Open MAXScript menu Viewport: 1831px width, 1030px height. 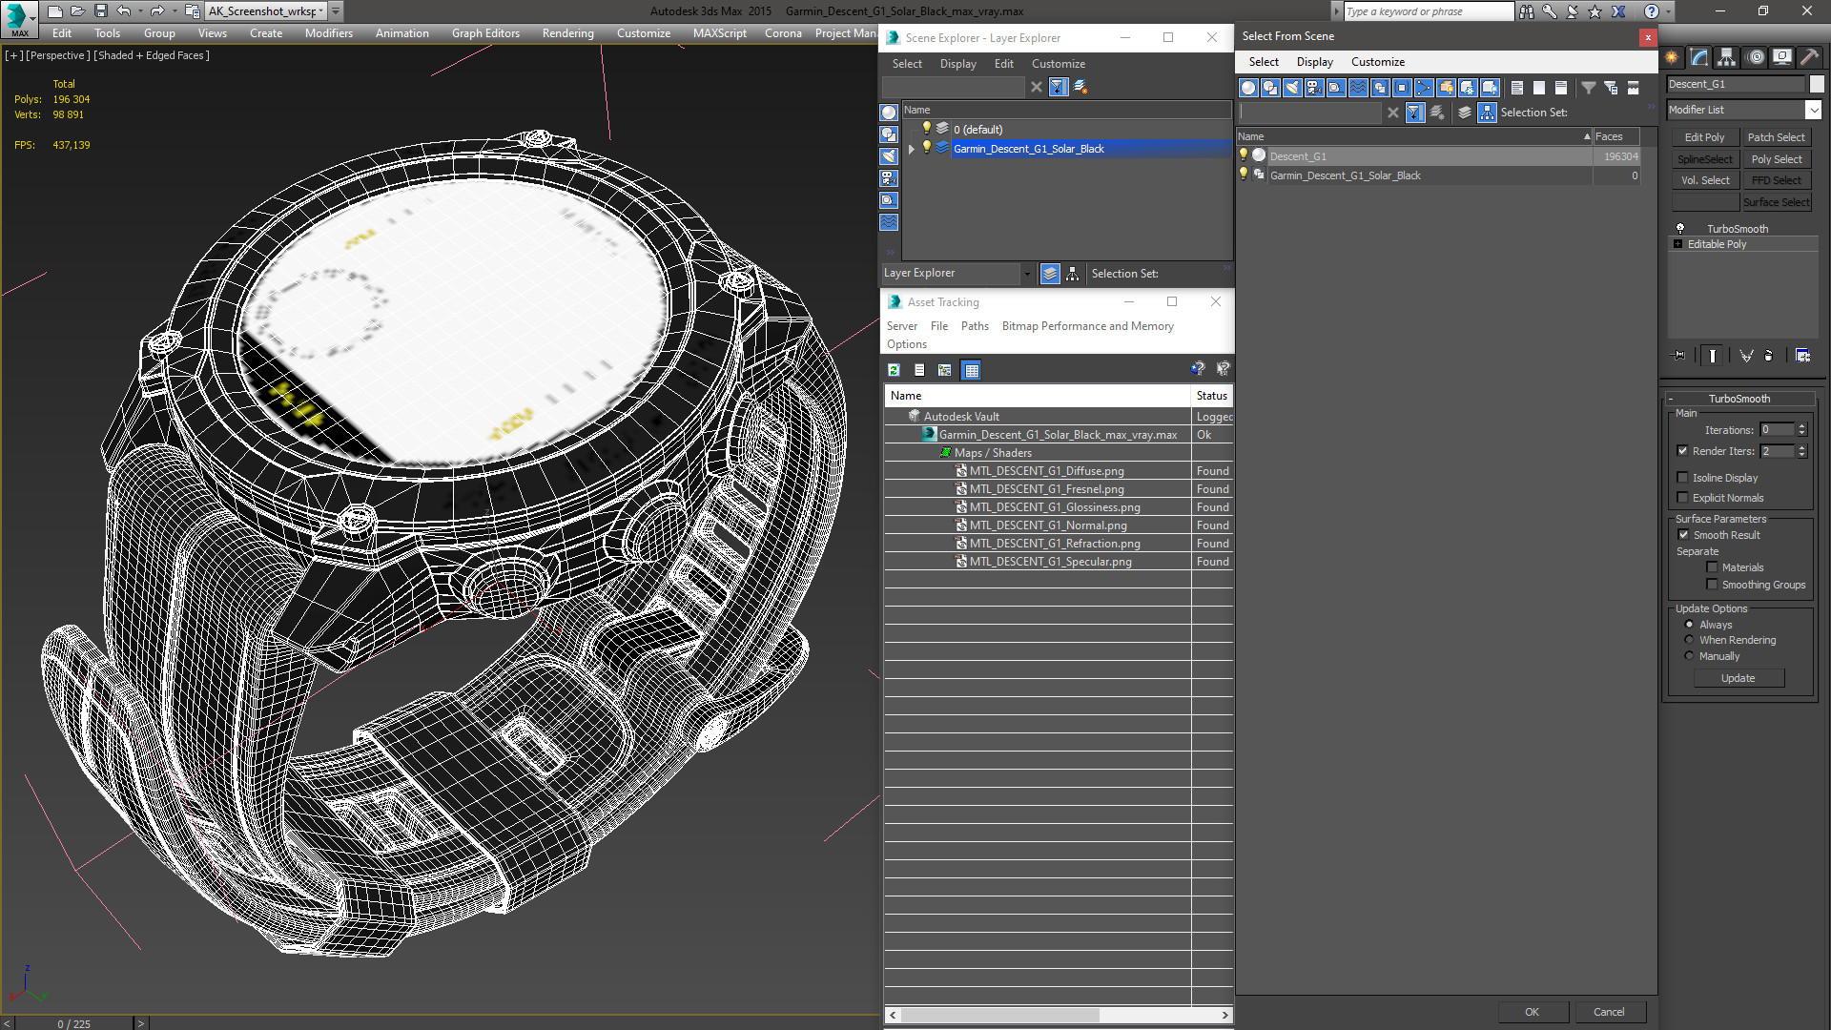(720, 33)
